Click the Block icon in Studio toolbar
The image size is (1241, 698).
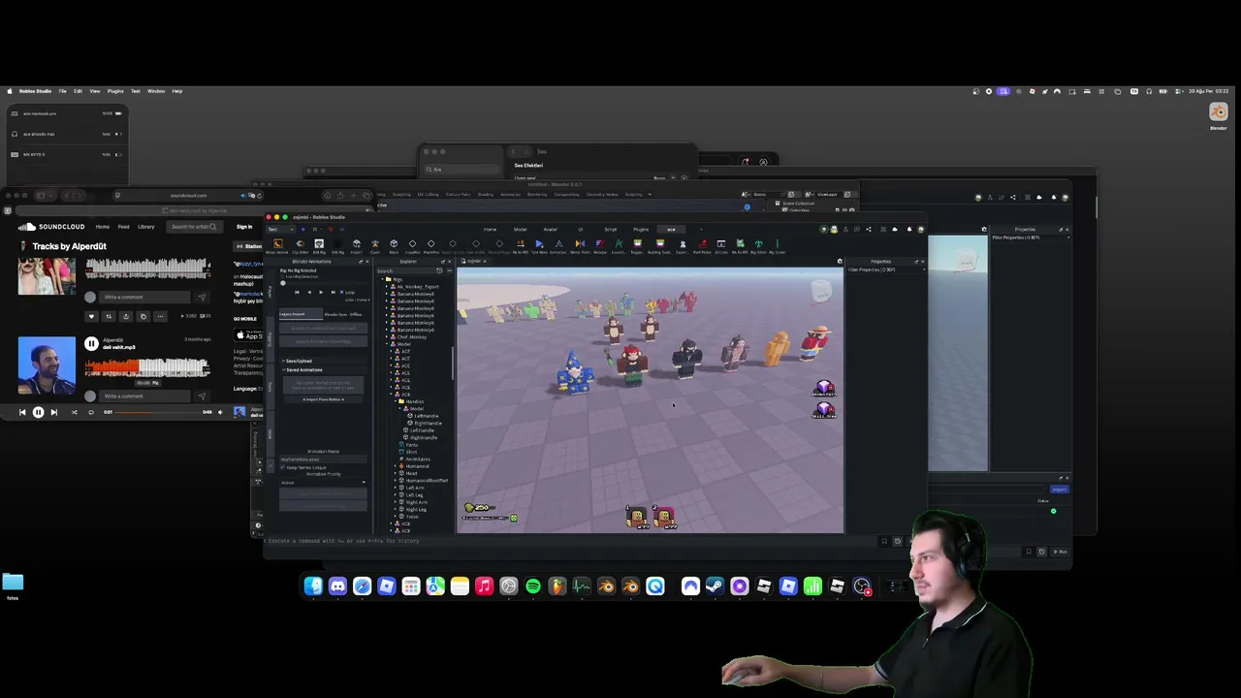click(x=394, y=244)
